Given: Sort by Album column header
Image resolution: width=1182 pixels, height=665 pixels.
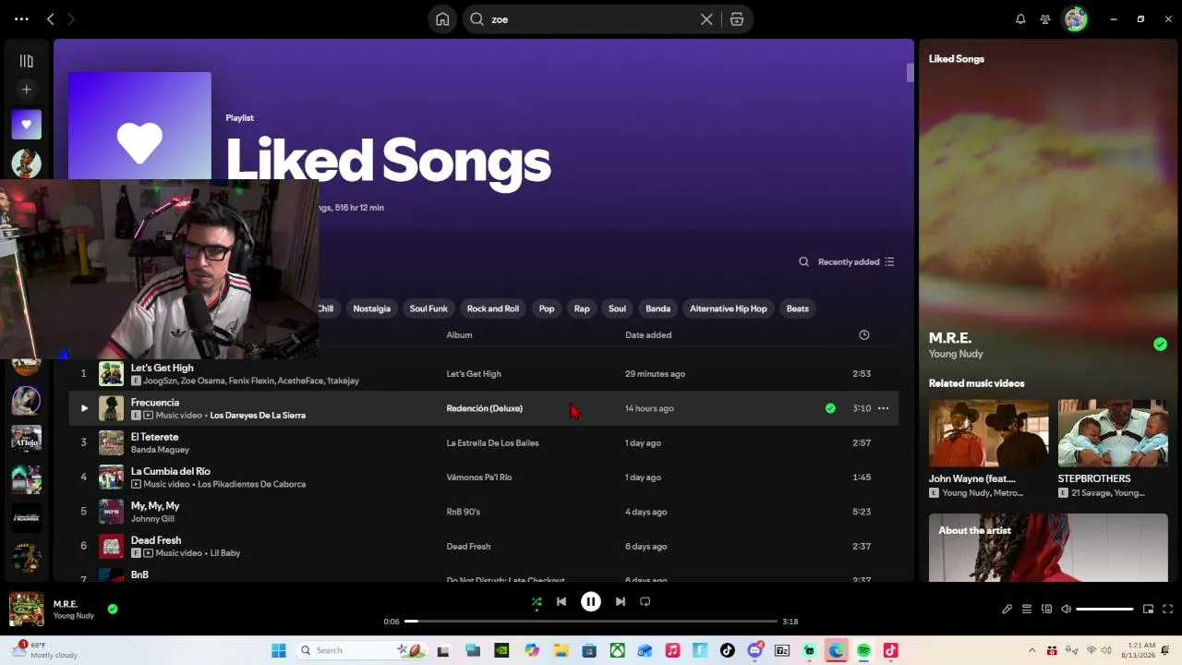Looking at the screenshot, I should pyautogui.click(x=459, y=335).
